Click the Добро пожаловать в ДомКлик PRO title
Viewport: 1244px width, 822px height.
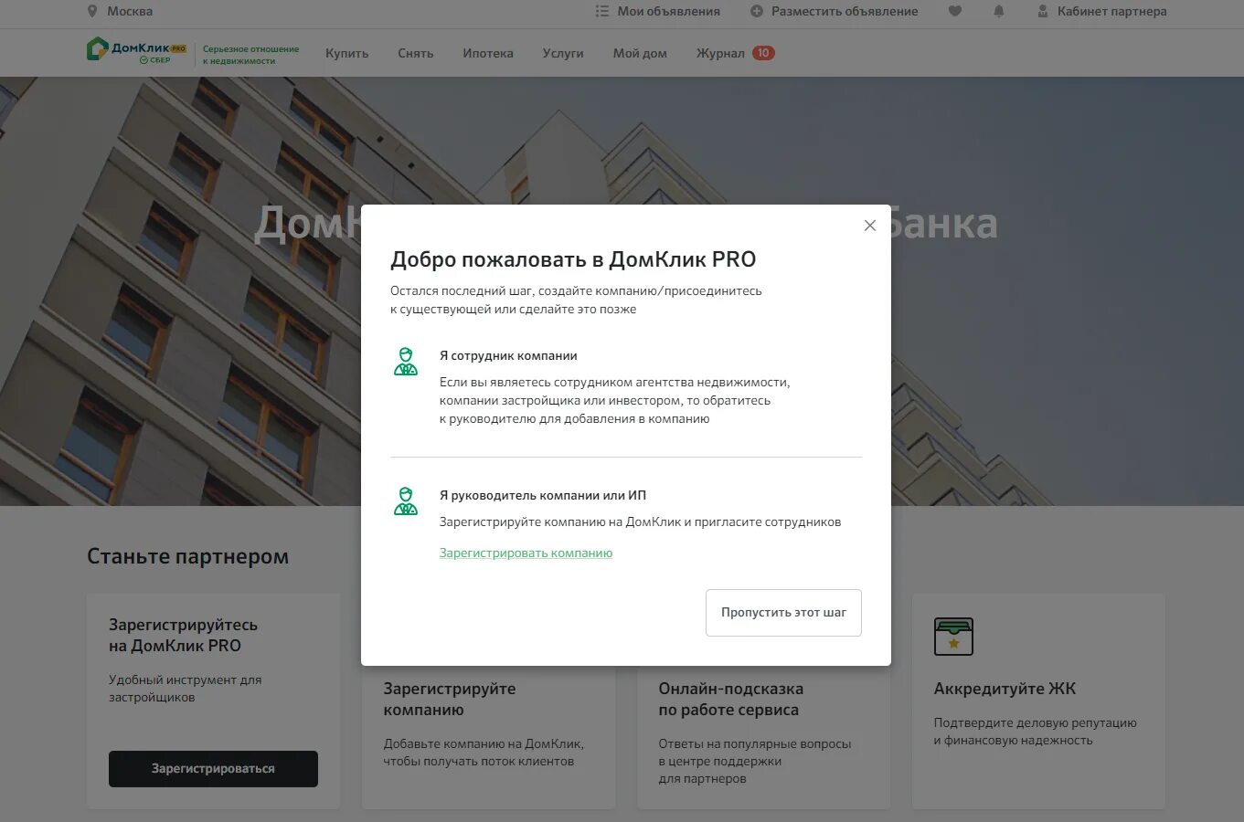click(573, 259)
